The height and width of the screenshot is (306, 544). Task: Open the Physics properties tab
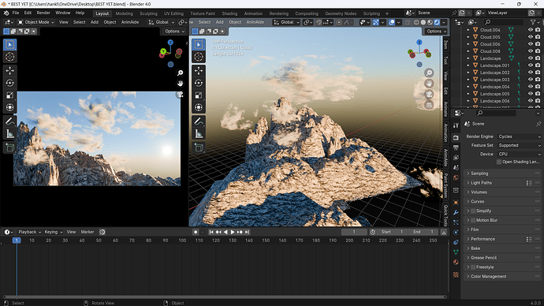[x=456, y=232]
